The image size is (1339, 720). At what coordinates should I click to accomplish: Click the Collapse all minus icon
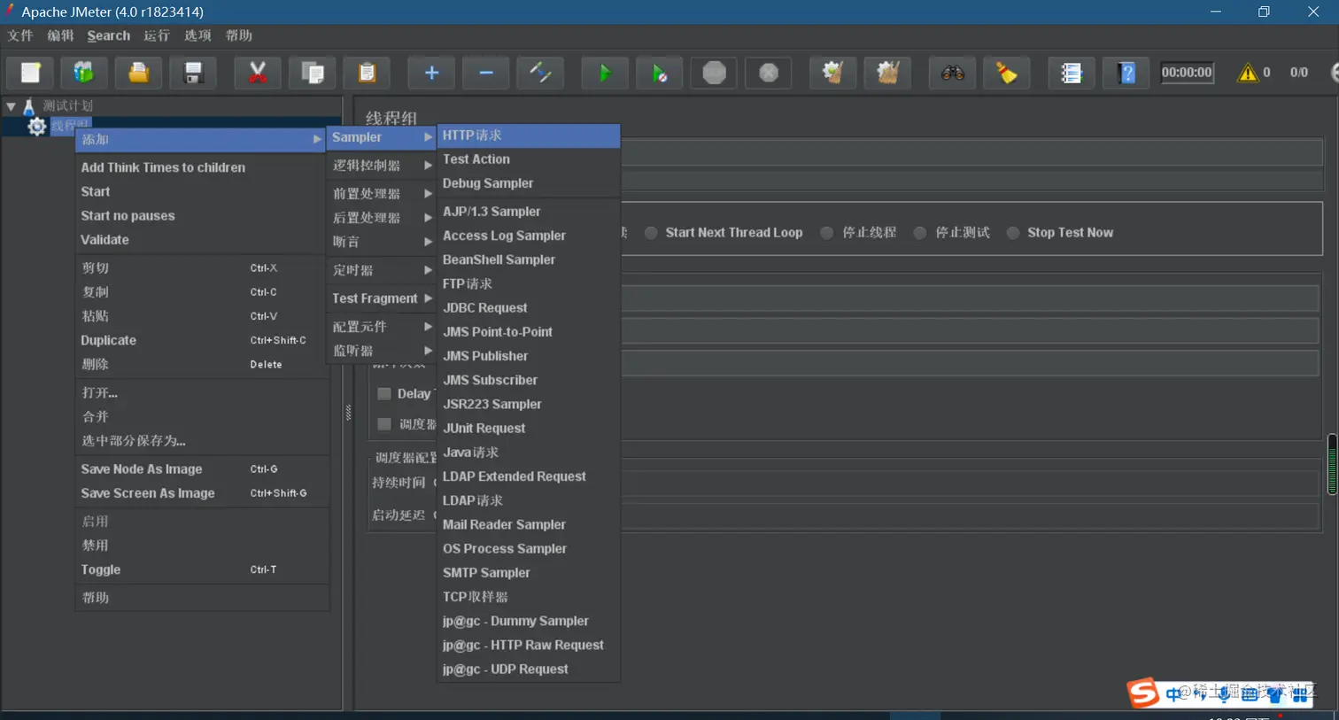click(x=486, y=73)
